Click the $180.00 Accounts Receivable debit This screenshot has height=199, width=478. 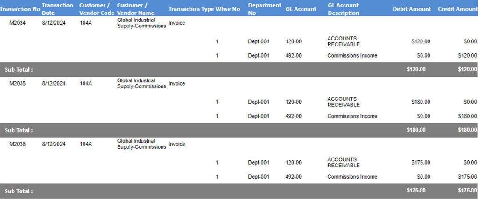[x=421, y=102]
